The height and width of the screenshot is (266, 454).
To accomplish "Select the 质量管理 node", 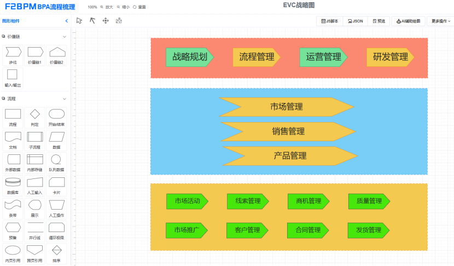I will coord(369,201).
